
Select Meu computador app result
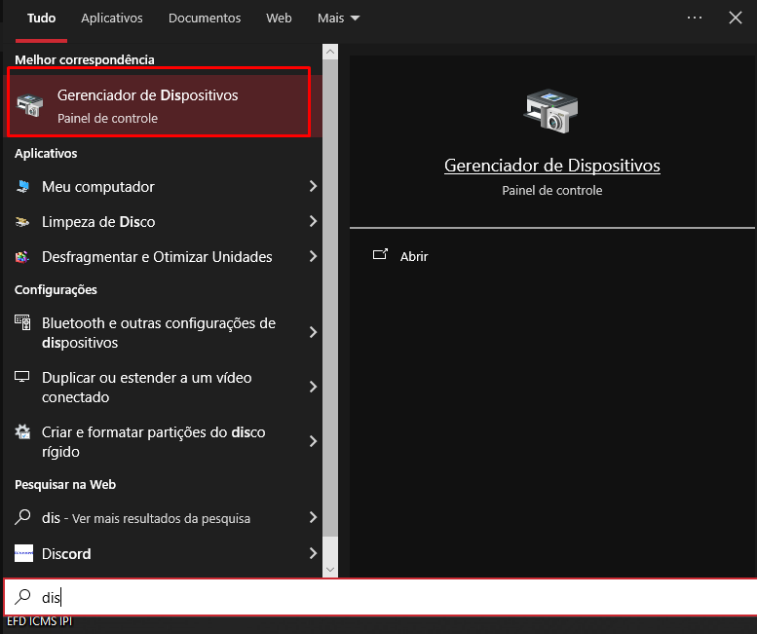[x=163, y=186]
